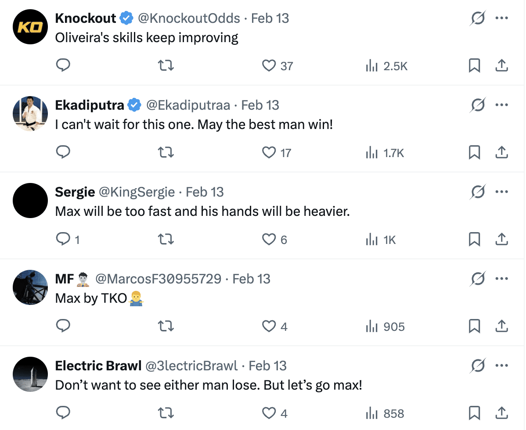Share Sergie's tweet
This screenshot has width=526, height=430.
[x=501, y=240]
